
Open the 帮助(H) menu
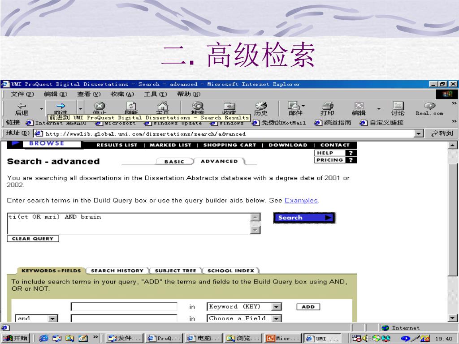point(189,94)
